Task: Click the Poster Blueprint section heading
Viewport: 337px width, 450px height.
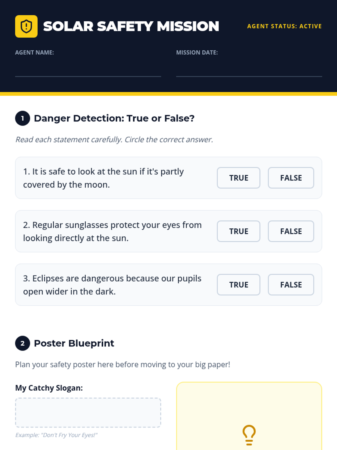Action: 74,343
